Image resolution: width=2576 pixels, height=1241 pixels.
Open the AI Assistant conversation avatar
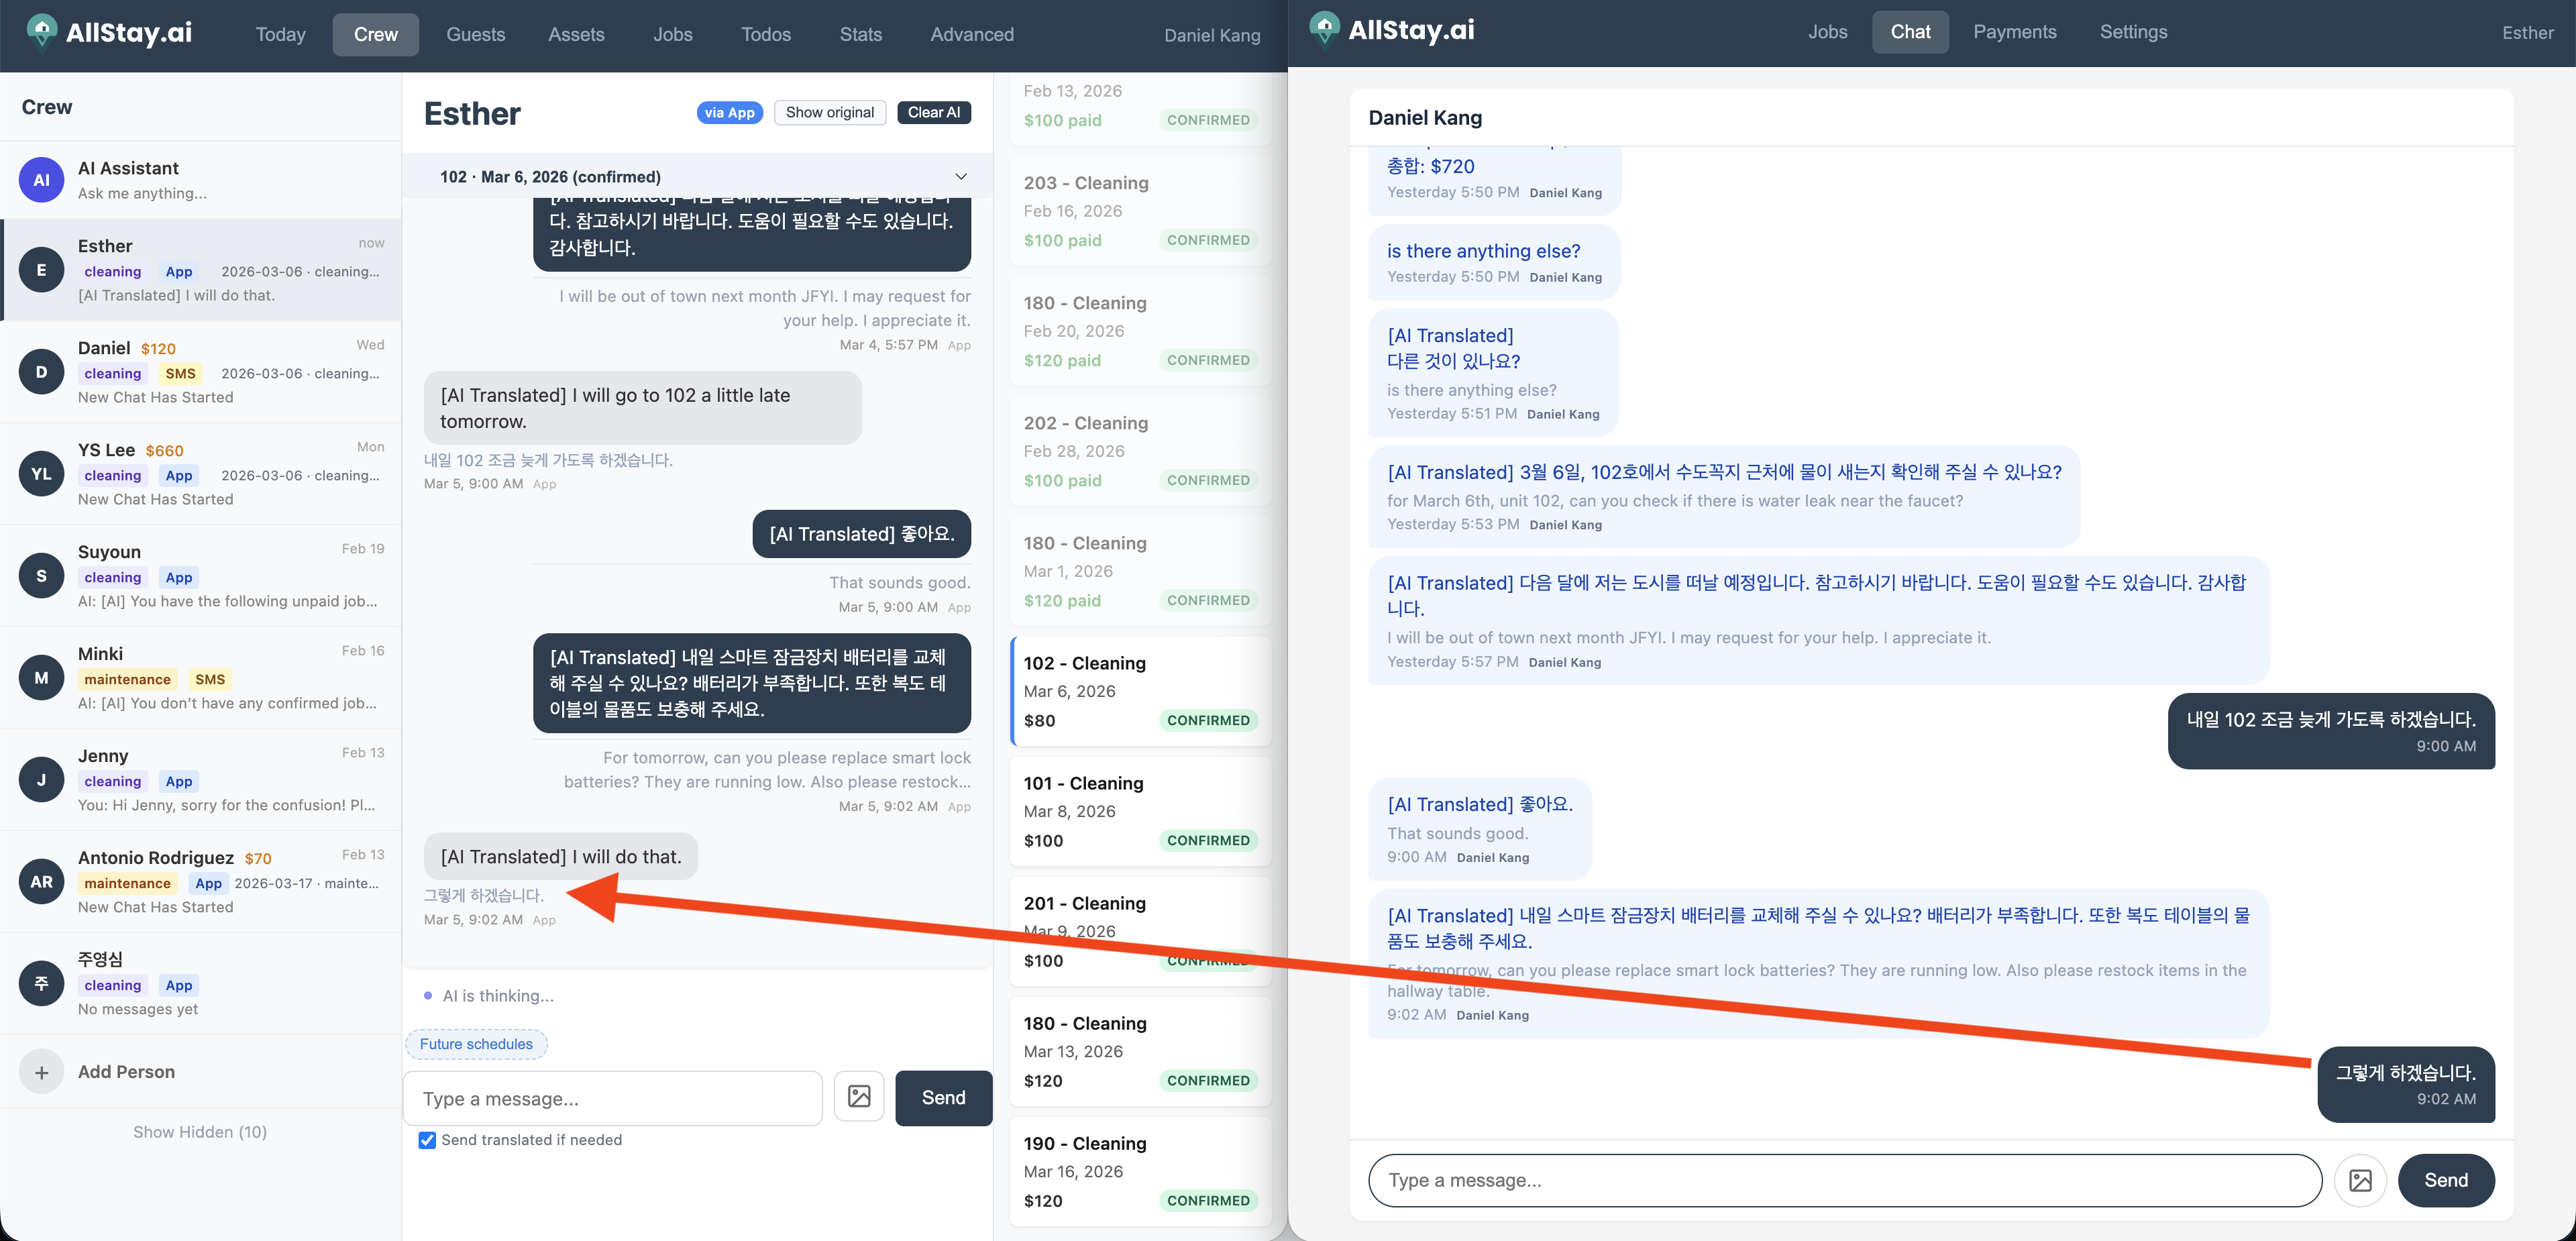41,179
